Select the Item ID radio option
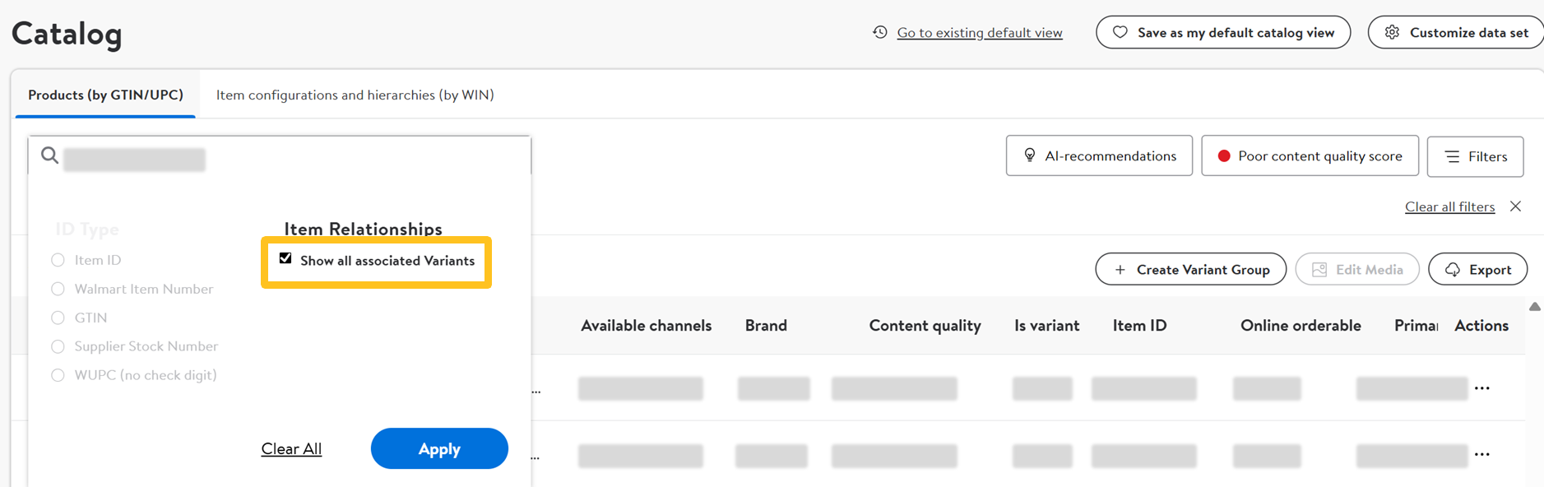1544x487 pixels. pyautogui.click(x=58, y=260)
